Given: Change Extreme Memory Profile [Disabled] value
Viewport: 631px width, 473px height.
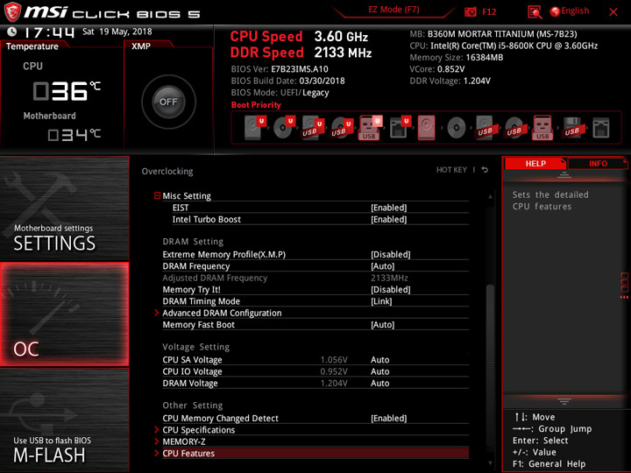Looking at the screenshot, I should [391, 255].
